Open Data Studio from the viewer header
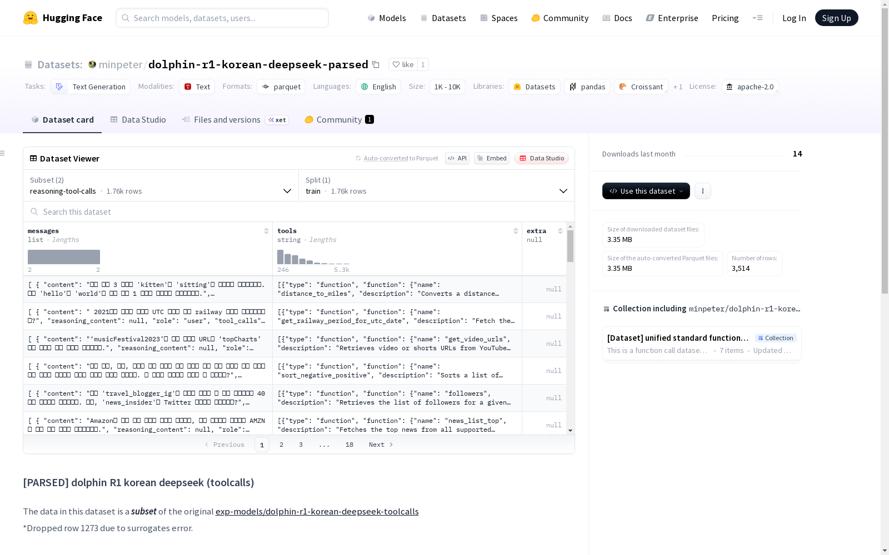The width and height of the screenshot is (889, 555). 542,158
